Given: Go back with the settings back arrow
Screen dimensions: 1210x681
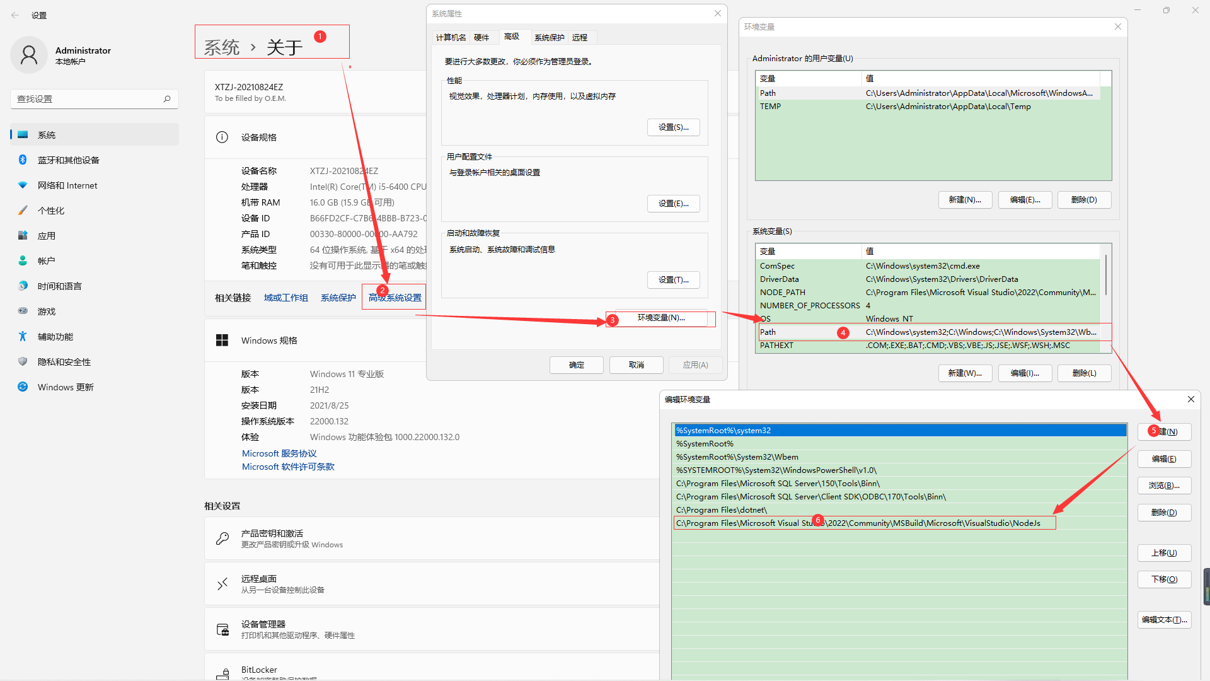Looking at the screenshot, I should [15, 15].
